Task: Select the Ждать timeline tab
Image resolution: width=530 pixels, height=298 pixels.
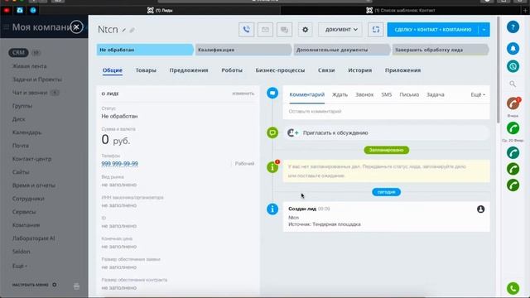Action: (340, 95)
